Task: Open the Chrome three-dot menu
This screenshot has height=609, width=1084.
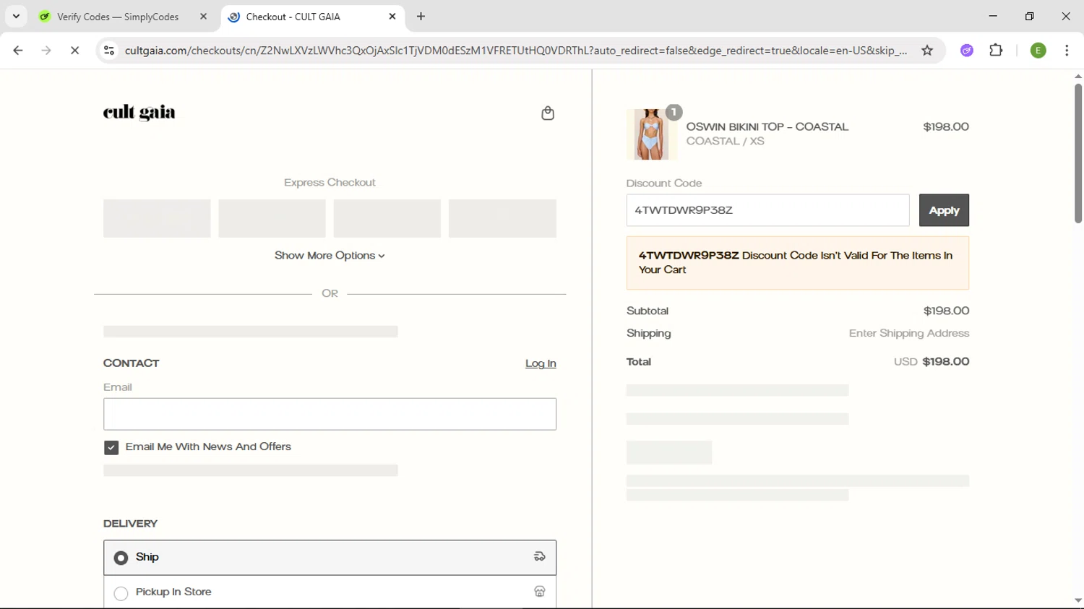Action: click(1067, 51)
